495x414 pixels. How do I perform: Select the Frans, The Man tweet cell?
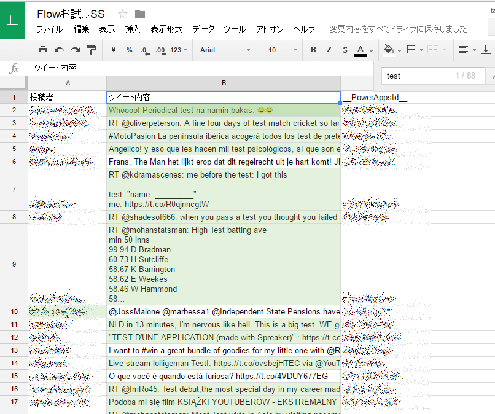(224, 162)
